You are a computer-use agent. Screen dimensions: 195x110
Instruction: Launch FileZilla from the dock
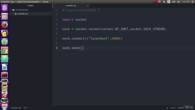coord(5,96)
